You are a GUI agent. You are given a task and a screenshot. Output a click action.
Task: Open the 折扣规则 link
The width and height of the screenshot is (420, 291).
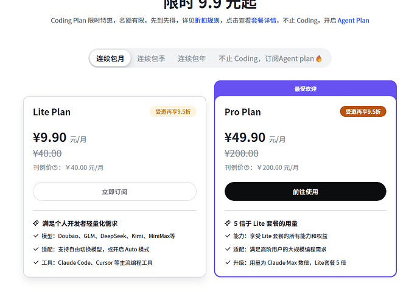207,20
